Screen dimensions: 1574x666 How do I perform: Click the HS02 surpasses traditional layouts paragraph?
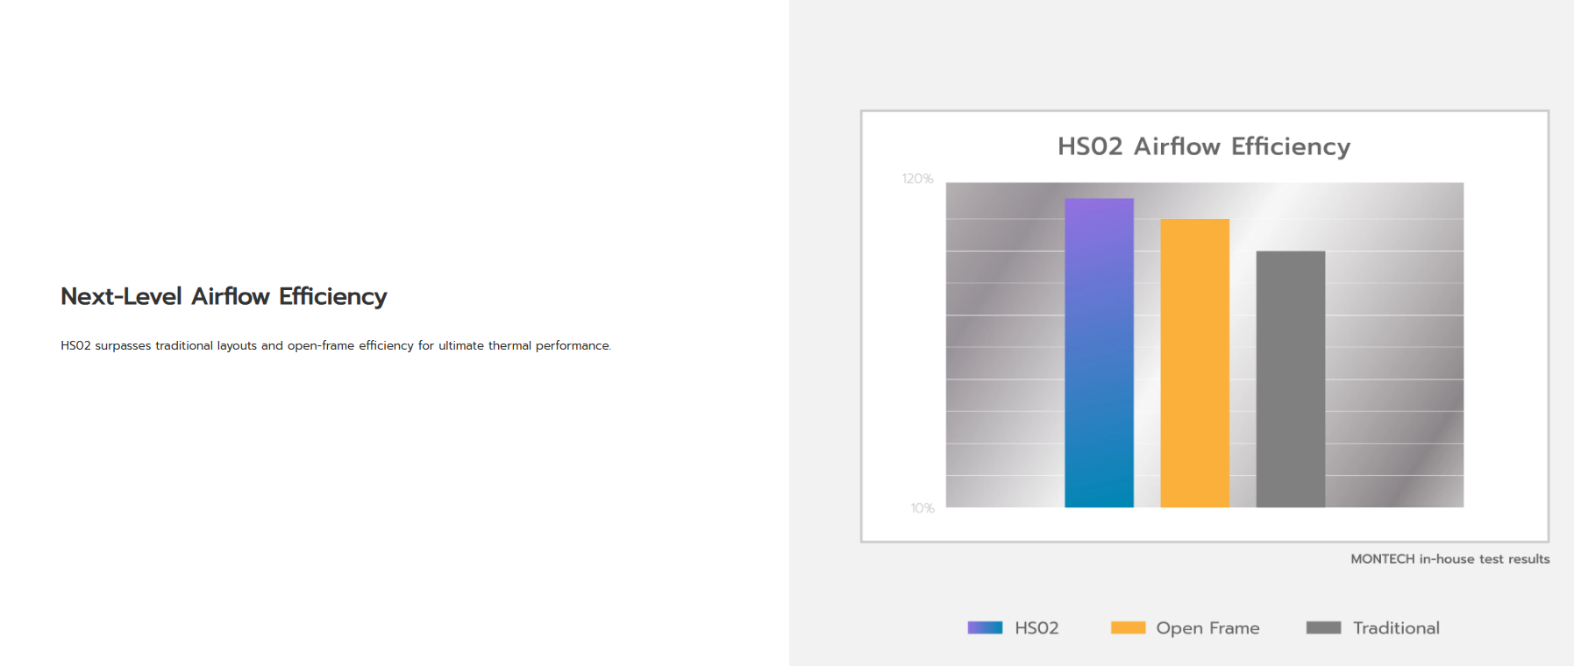[x=336, y=346]
